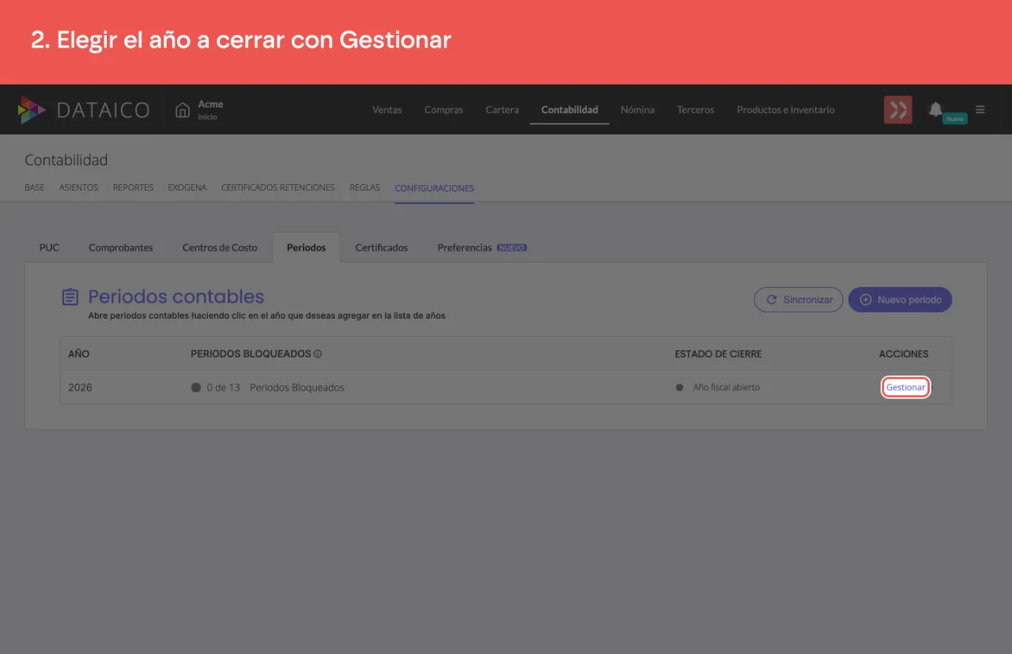
Task: Go to the BASE section
Action: point(35,188)
